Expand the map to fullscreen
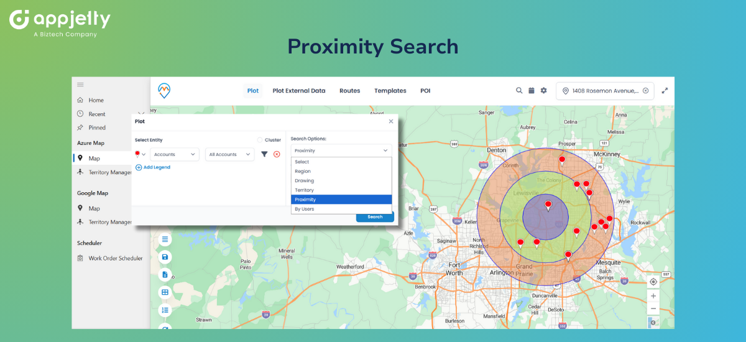 tap(665, 90)
